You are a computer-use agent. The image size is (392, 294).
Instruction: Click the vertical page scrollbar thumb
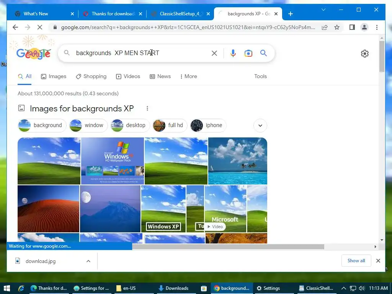[x=382, y=56]
